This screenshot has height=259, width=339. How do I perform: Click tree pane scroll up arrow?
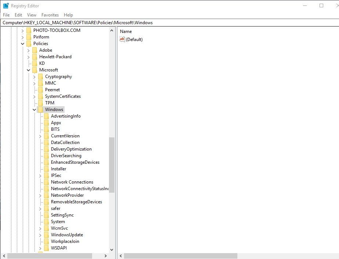112,30
